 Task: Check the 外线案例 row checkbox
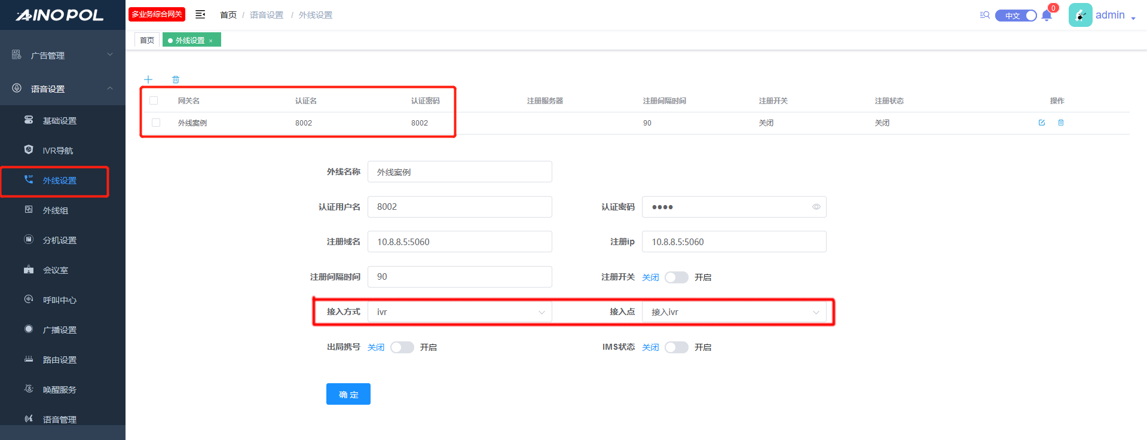click(156, 123)
